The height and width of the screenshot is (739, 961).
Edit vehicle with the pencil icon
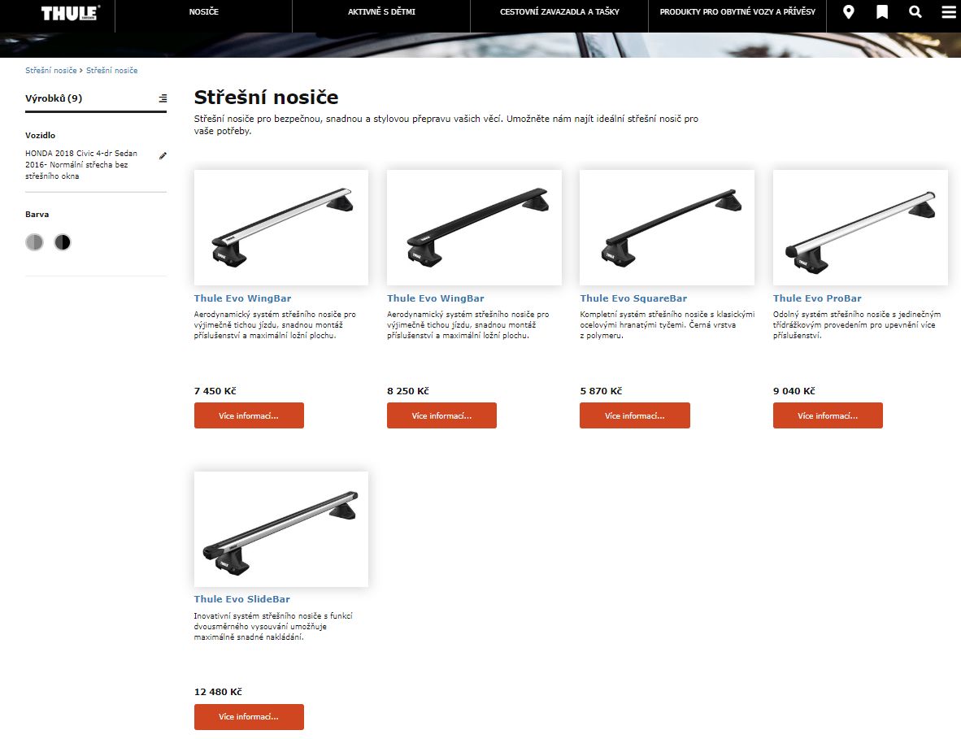[163, 155]
